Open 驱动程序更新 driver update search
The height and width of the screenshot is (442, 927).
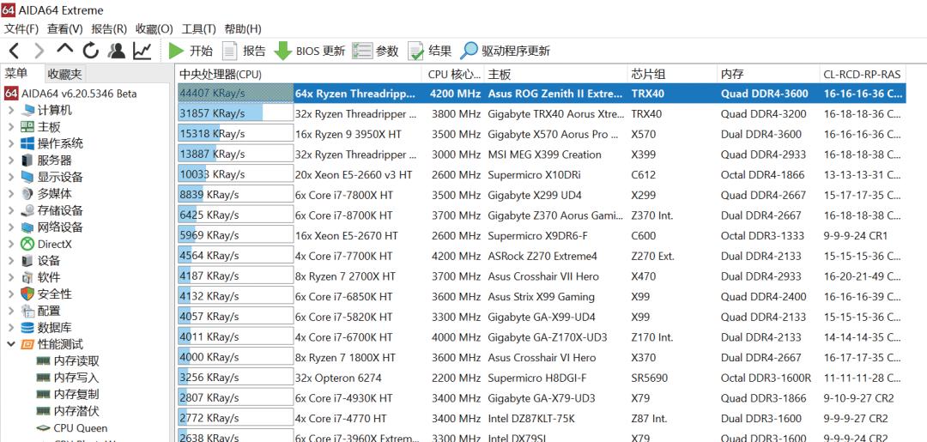(x=506, y=51)
